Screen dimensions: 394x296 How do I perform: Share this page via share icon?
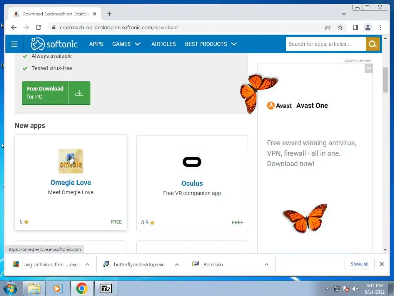328,27
